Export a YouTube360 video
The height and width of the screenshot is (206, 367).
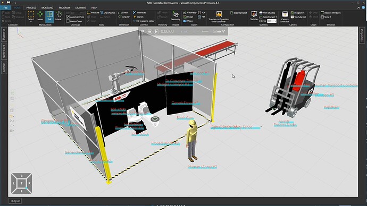[x=298, y=17]
